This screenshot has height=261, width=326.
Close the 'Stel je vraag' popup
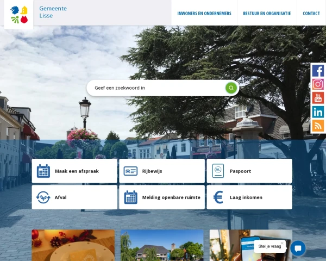tap(282, 243)
